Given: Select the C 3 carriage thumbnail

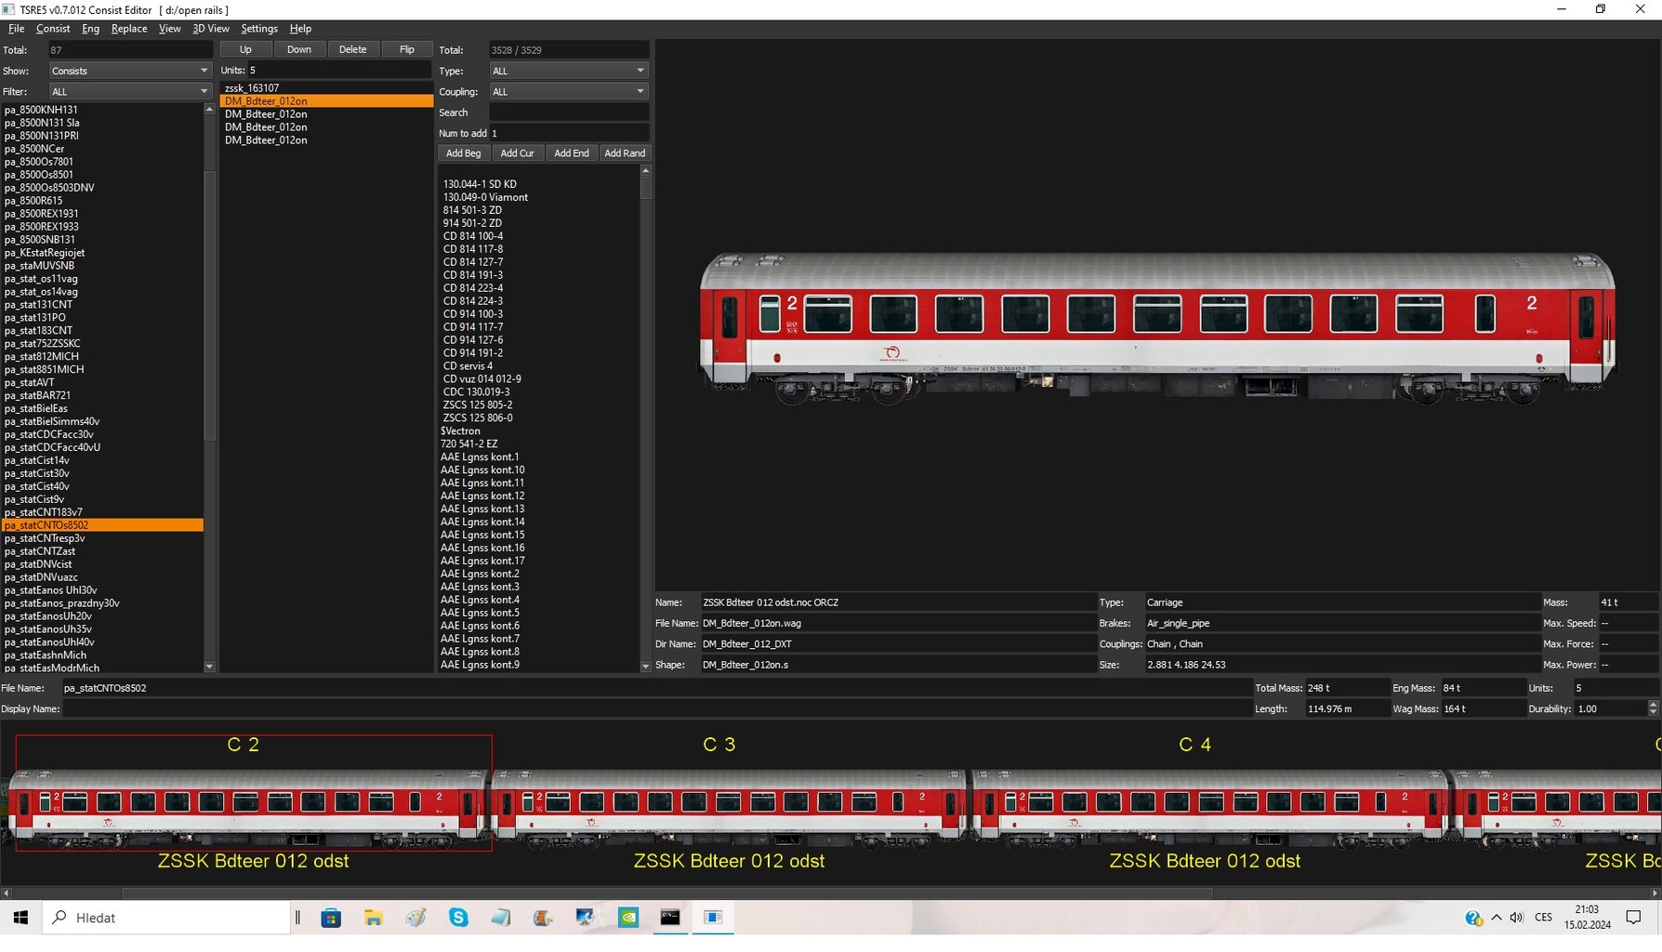Looking at the screenshot, I should [729, 807].
